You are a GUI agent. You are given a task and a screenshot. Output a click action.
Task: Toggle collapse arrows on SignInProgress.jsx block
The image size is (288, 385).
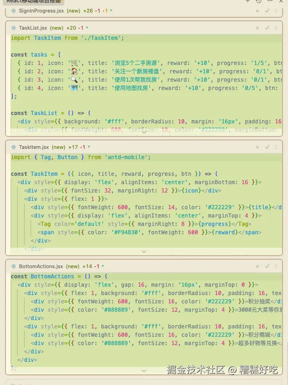276,11
